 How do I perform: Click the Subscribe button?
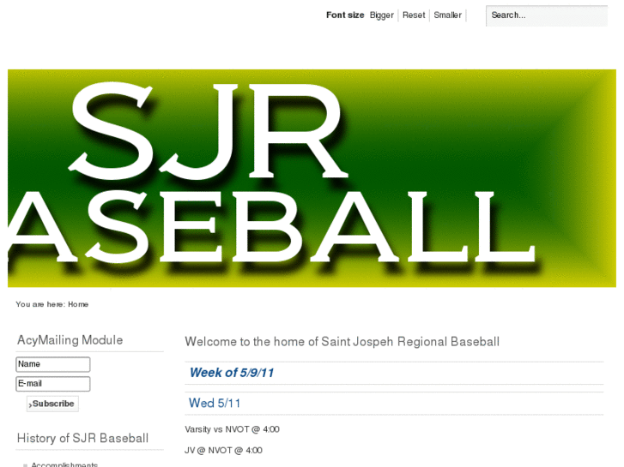click(x=52, y=404)
